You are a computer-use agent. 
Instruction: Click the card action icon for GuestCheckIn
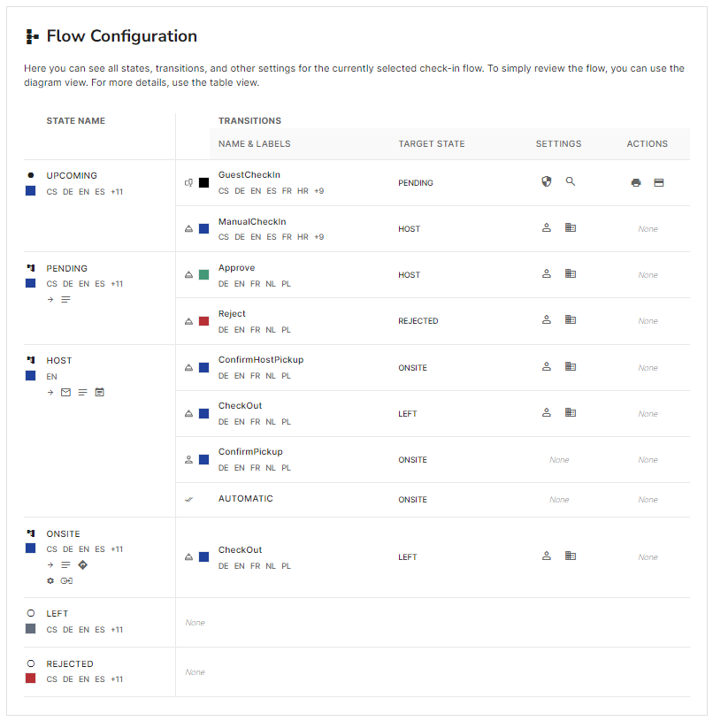click(659, 182)
